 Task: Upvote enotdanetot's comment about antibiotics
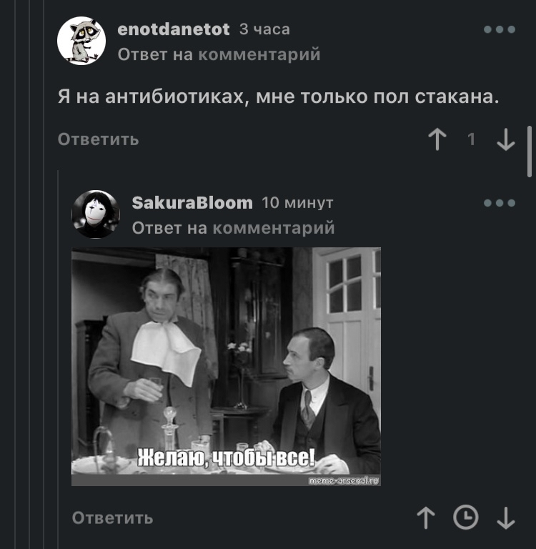tap(437, 139)
